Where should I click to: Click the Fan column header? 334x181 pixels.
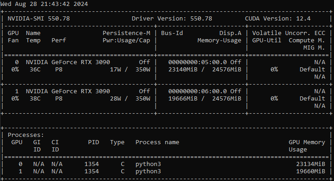pyautogui.click(x=13, y=40)
